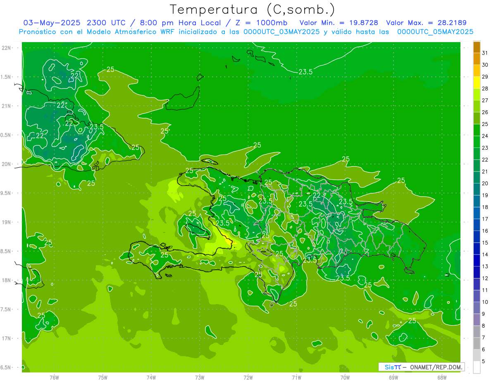
Task: Select 'Valor Min. = 19.8728' text
Action: 339,23
